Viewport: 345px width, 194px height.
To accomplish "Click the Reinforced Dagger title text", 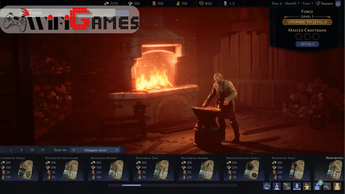I will tap(104, 158).
